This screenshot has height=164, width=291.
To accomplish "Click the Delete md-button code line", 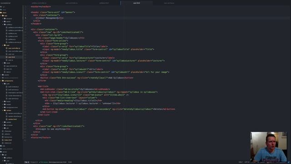I will click(x=109, y=109).
